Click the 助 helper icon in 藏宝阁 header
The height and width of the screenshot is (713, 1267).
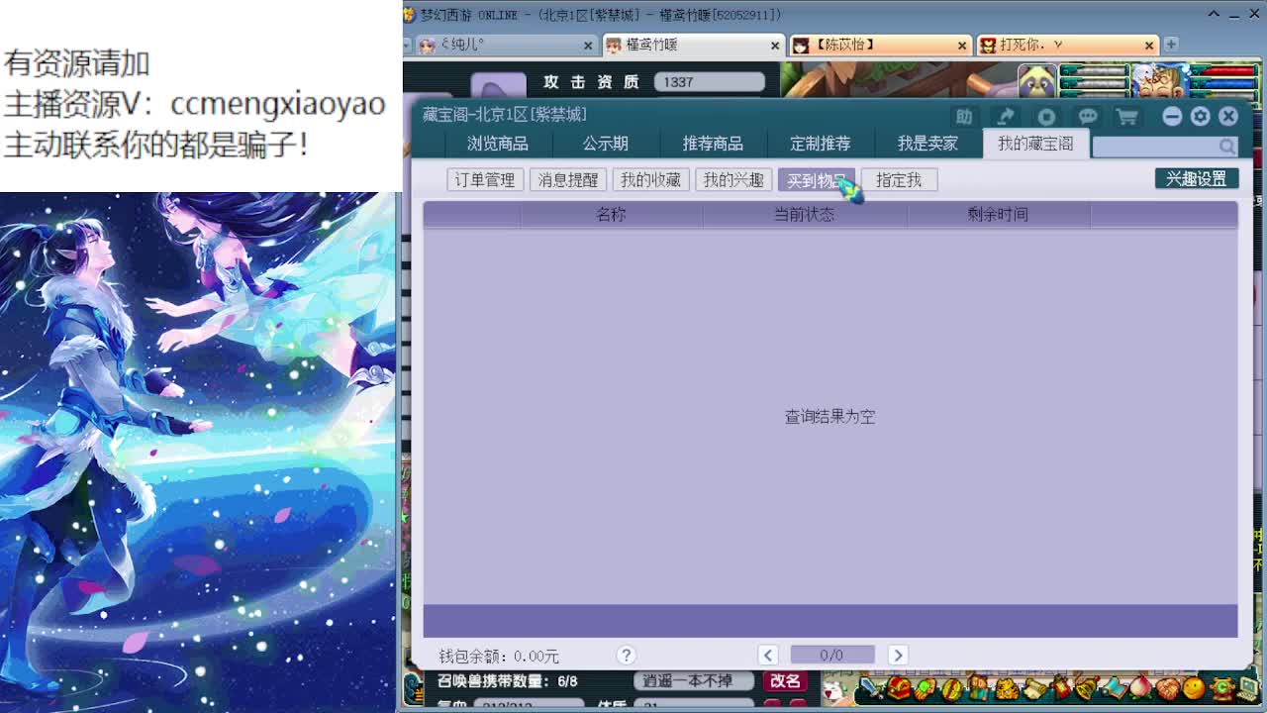pos(964,117)
